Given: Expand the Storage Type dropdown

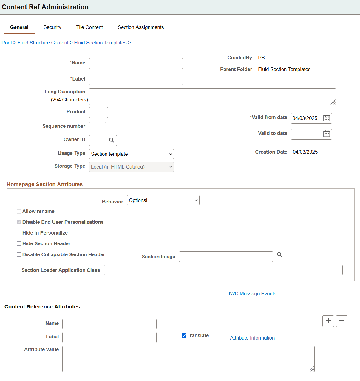Looking at the screenshot, I should [131, 167].
